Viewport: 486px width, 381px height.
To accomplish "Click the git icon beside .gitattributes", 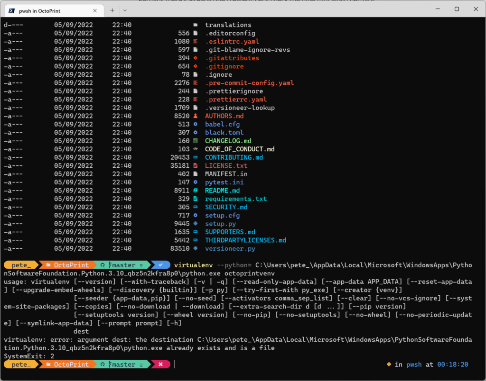I will click(196, 58).
